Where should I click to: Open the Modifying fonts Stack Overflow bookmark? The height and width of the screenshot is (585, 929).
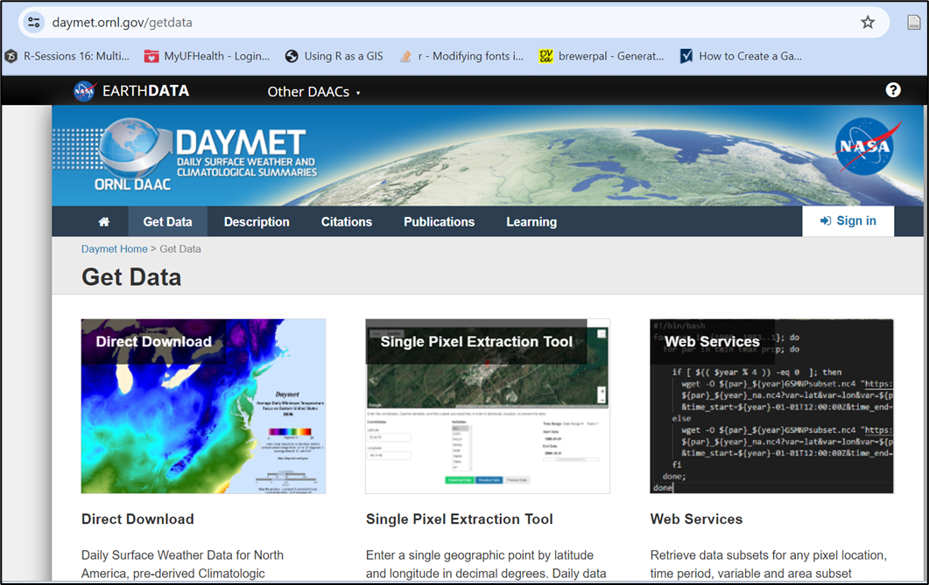(x=461, y=56)
